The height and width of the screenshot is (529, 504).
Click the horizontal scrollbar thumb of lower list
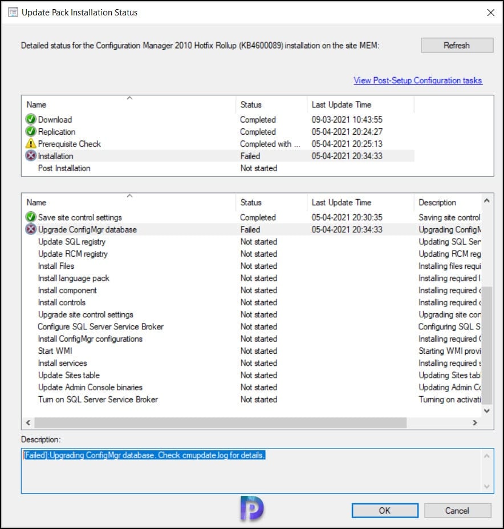click(221, 423)
